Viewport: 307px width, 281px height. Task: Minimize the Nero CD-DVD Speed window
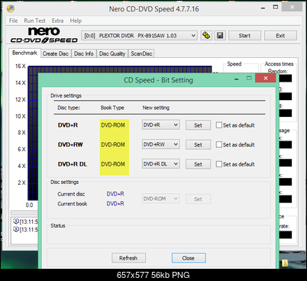(263, 8)
